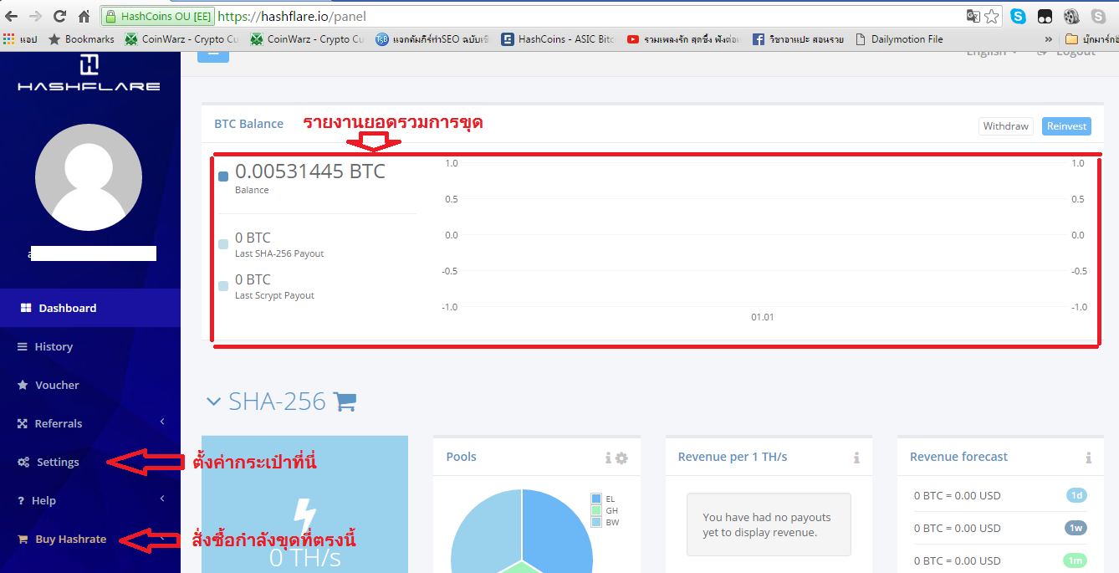Click the GH pool legend swatch
The image size is (1119, 573).
click(x=596, y=510)
